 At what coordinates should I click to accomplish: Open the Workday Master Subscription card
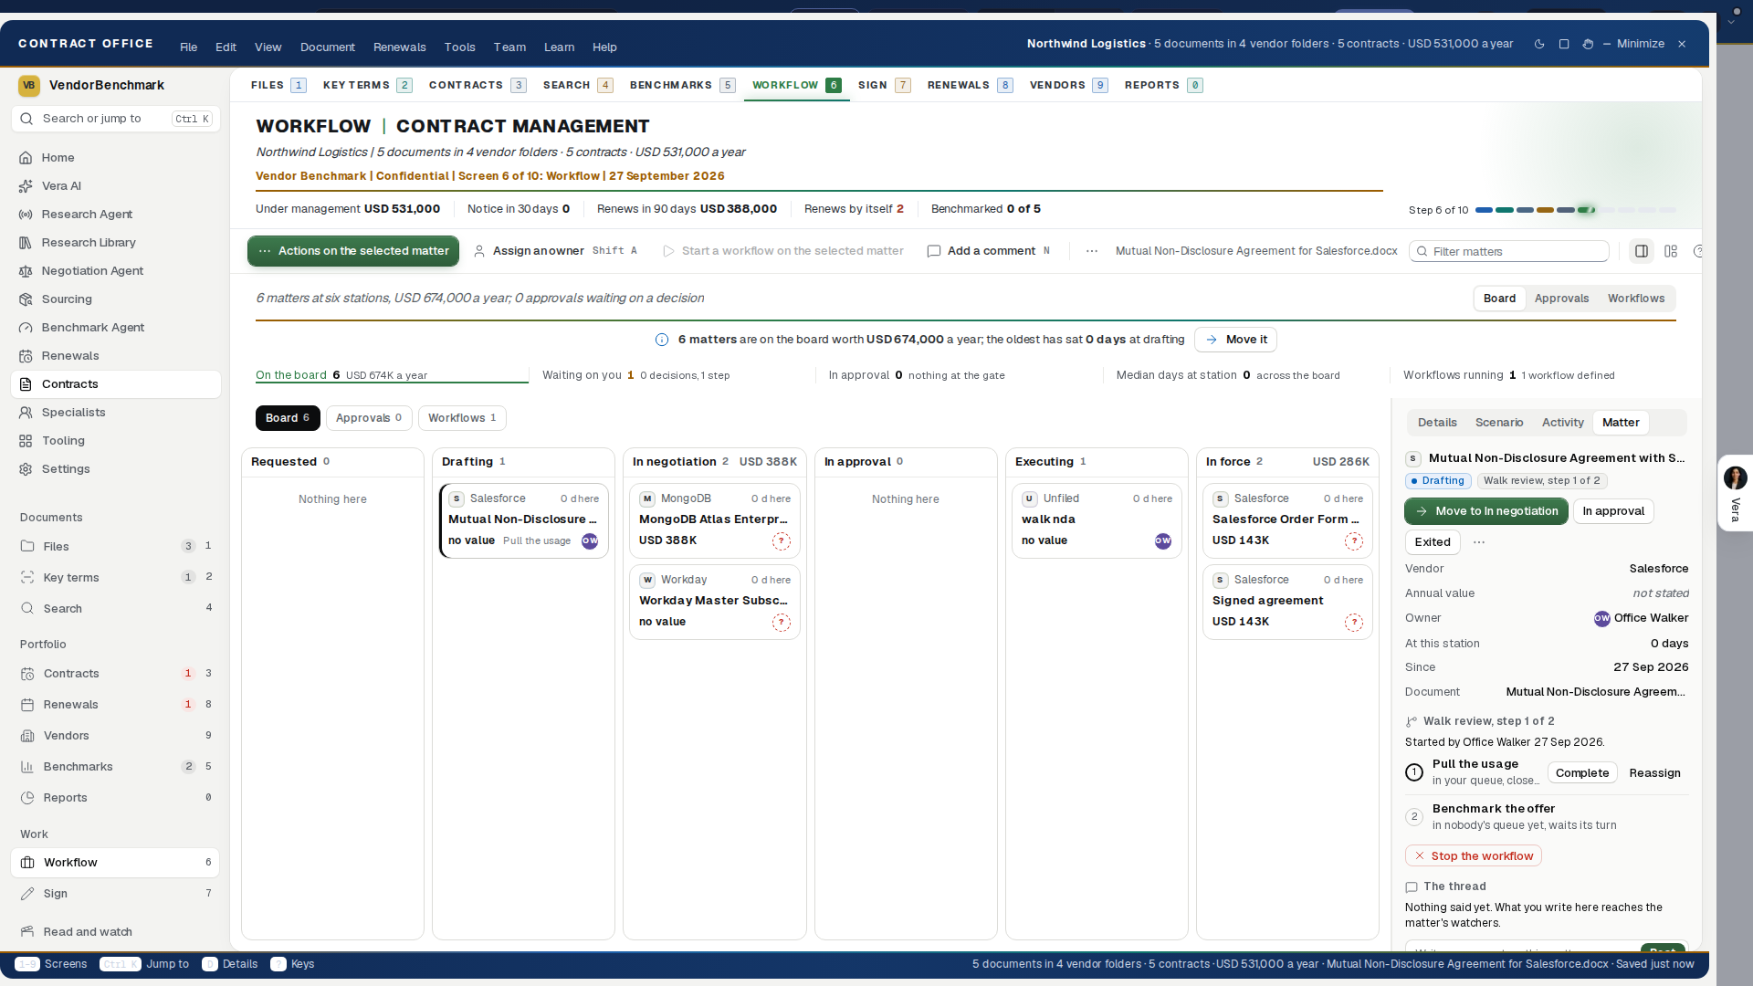715,601
